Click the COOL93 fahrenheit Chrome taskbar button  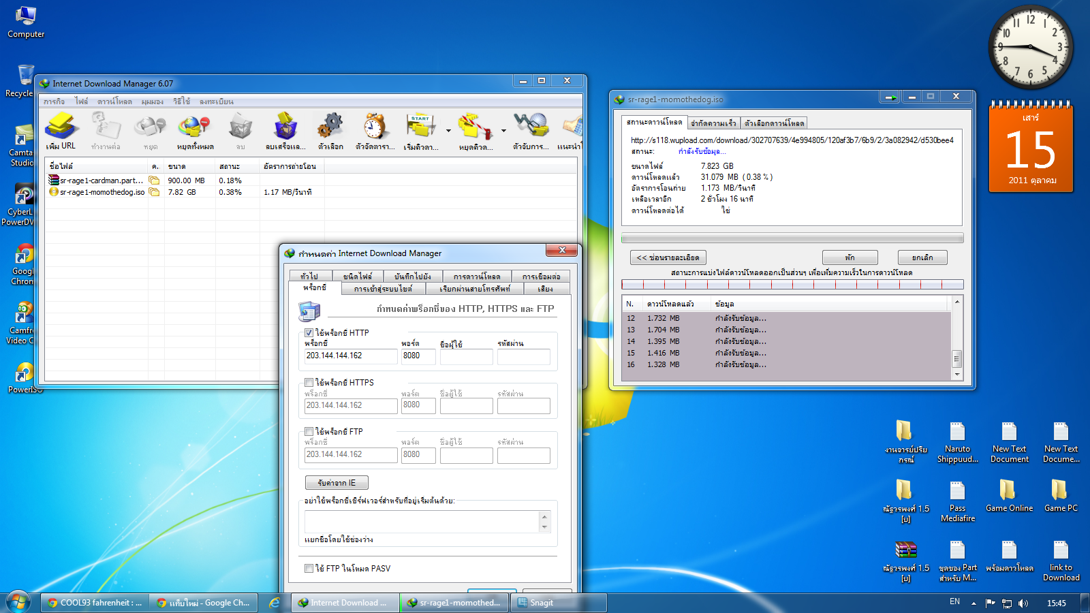94,603
